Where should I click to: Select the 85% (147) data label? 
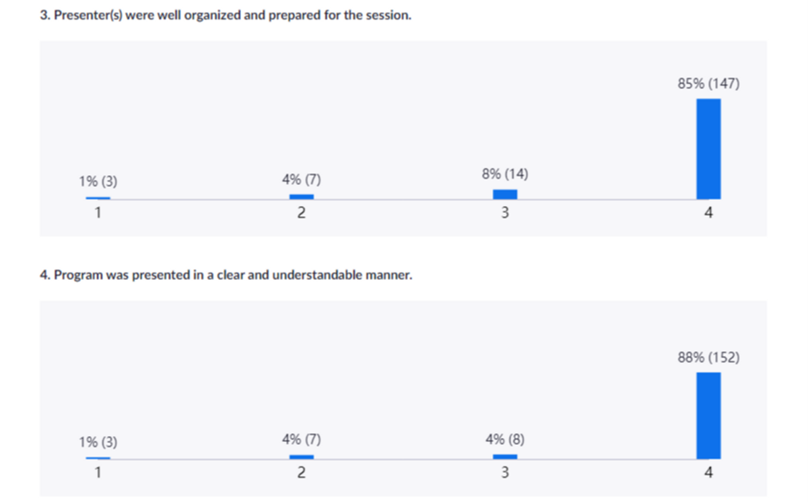coord(708,84)
